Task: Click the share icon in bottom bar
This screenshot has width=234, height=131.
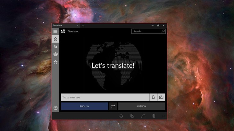Action: [x=121, y=116]
